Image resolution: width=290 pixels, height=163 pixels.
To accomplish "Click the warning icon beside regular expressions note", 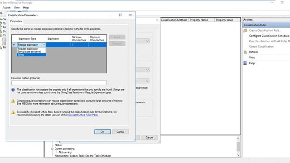I will pyautogui.click(x=13, y=101).
